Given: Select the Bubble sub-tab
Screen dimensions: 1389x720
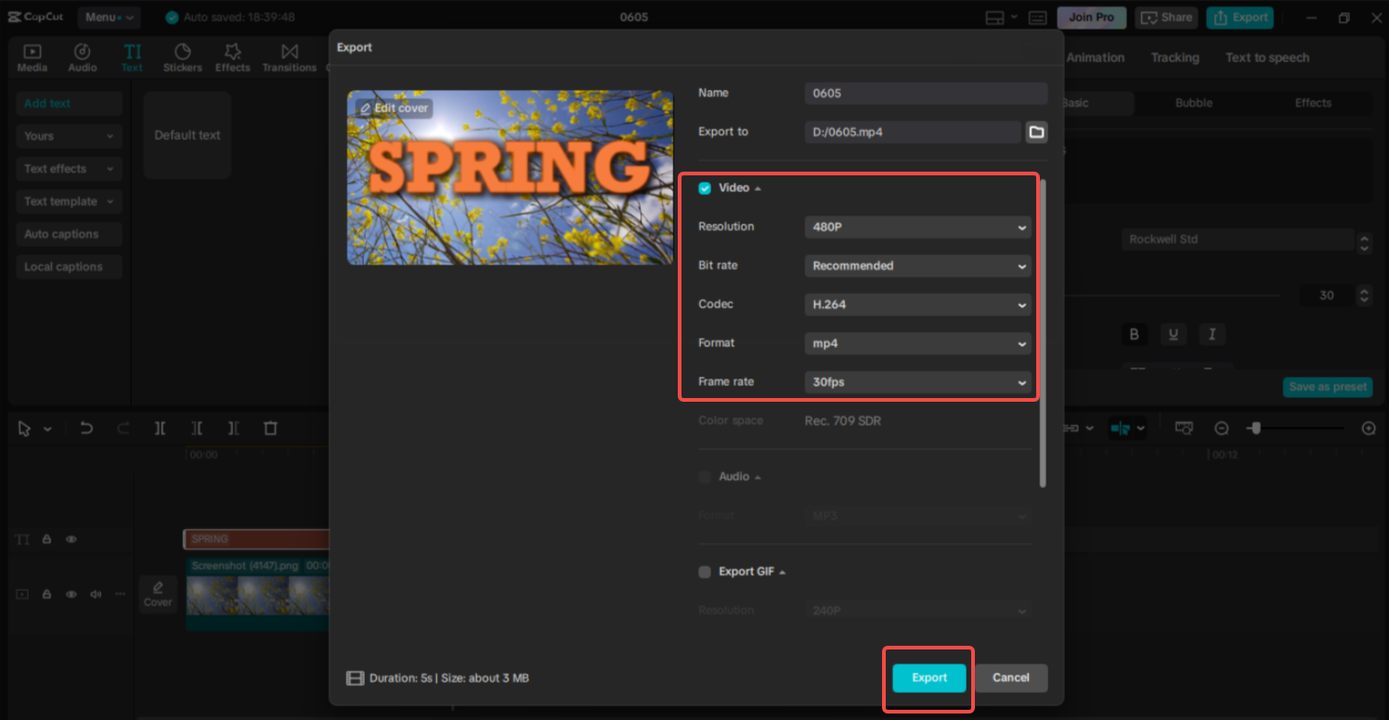Looking at the screenshot, I should click(x=1194, y=103).
